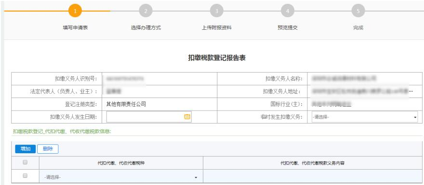Open the calendar picker icon for 扣缴义务人发生日期
This screenshot has width=424, height=185.
click(x=187, y=117)
